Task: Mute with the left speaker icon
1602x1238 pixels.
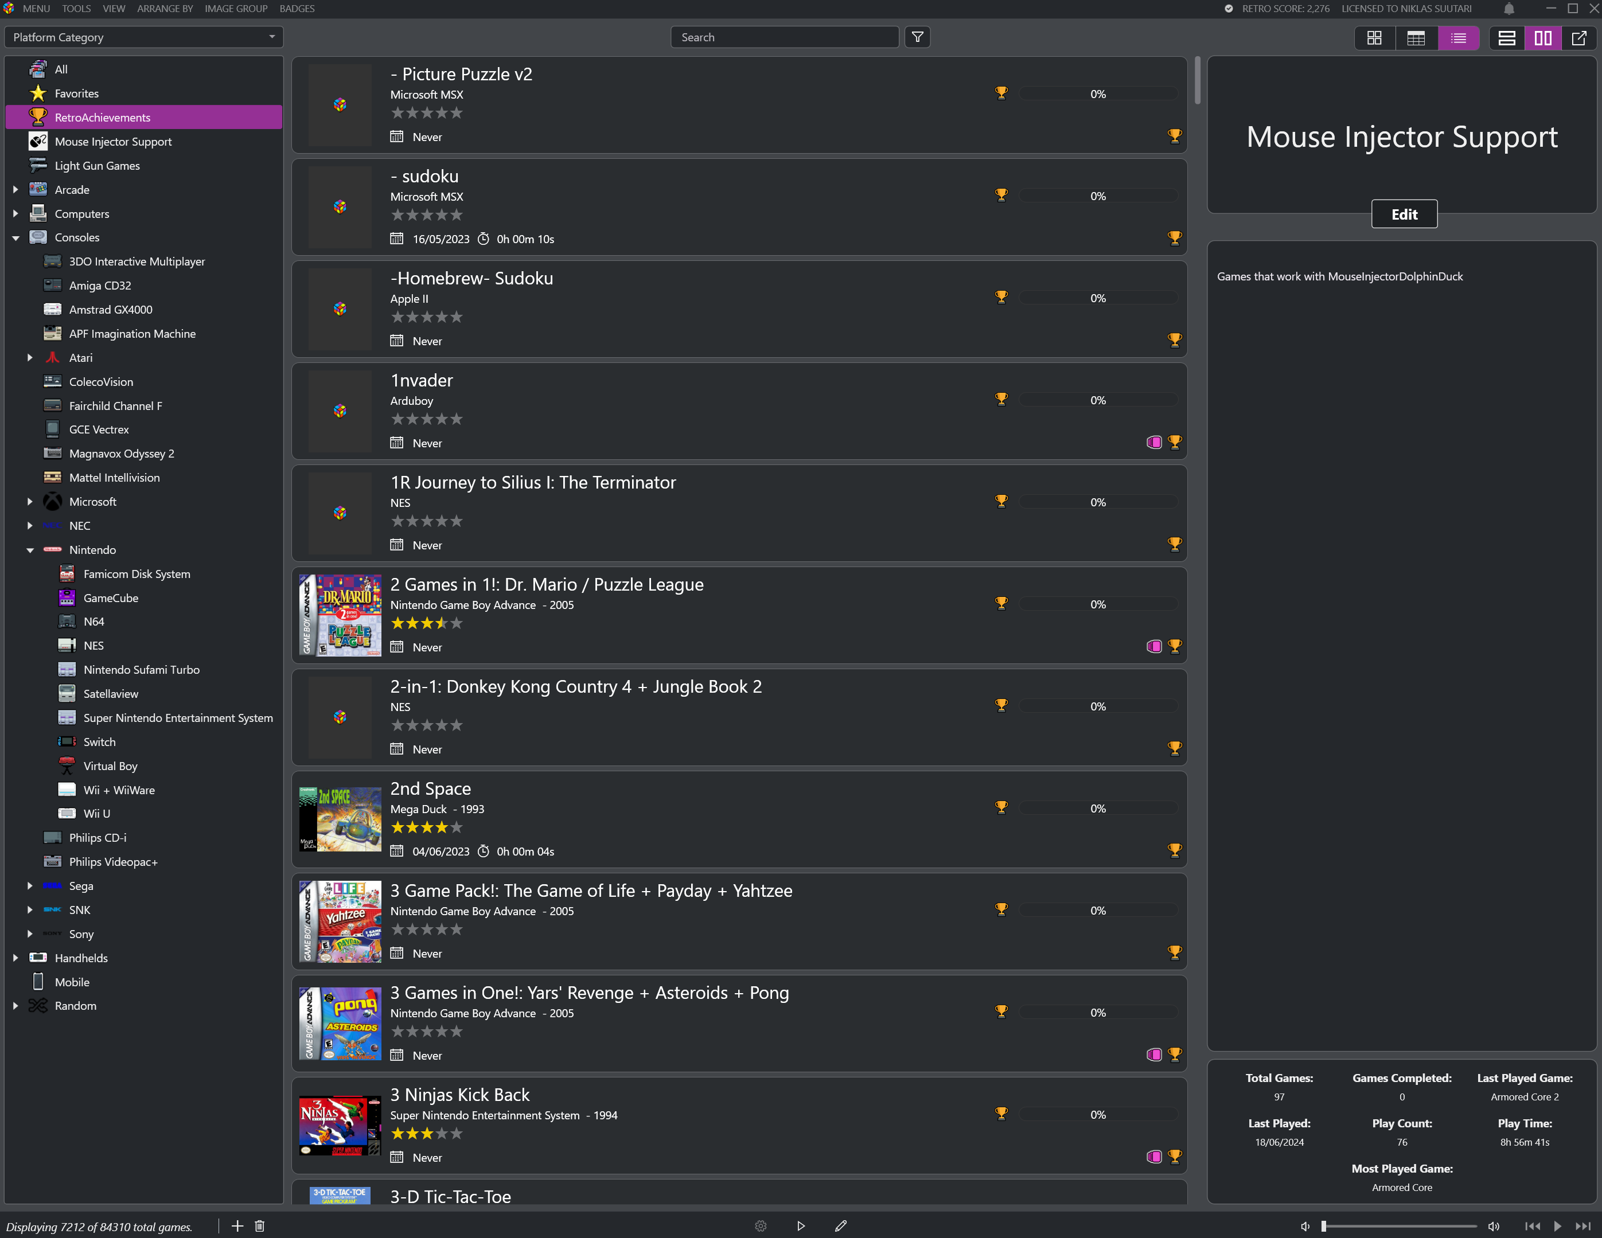Action: [x=1305, y=1227]
